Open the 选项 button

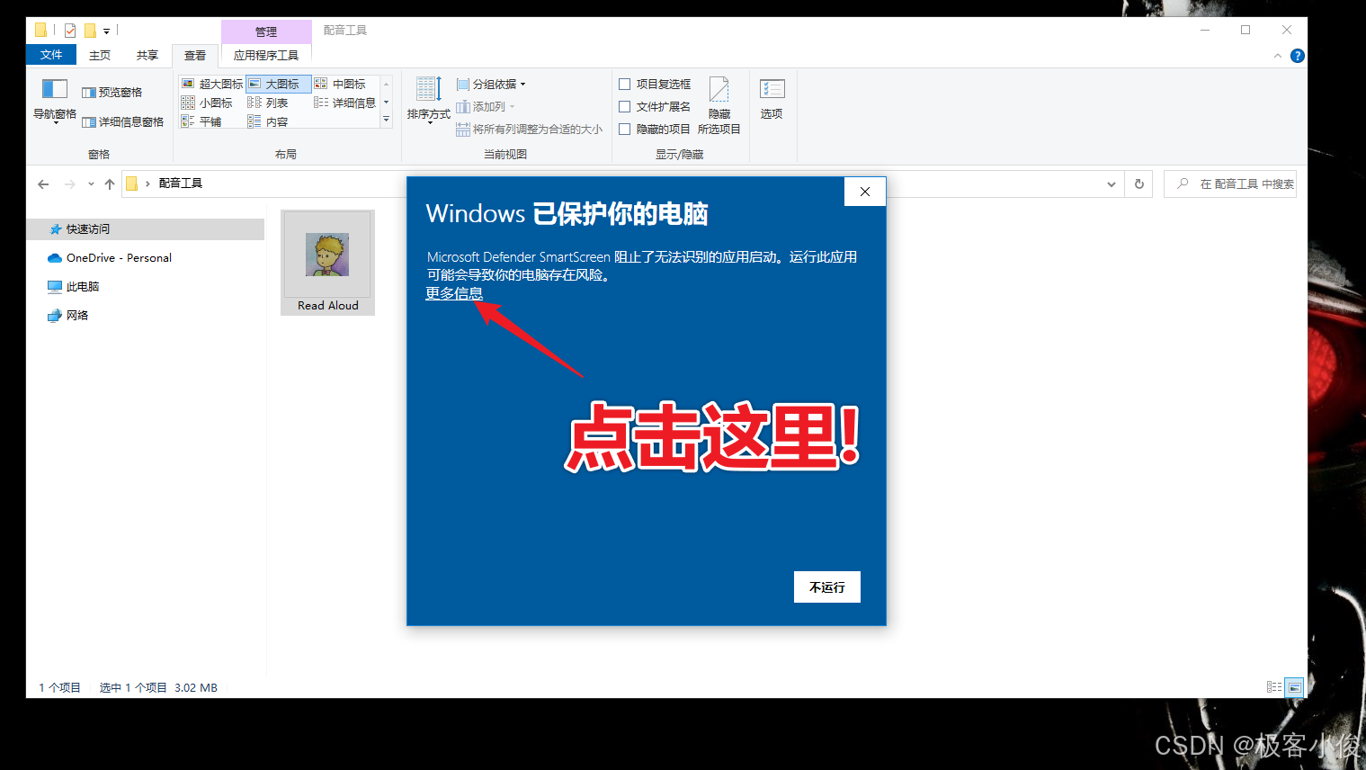coord(772,99)
